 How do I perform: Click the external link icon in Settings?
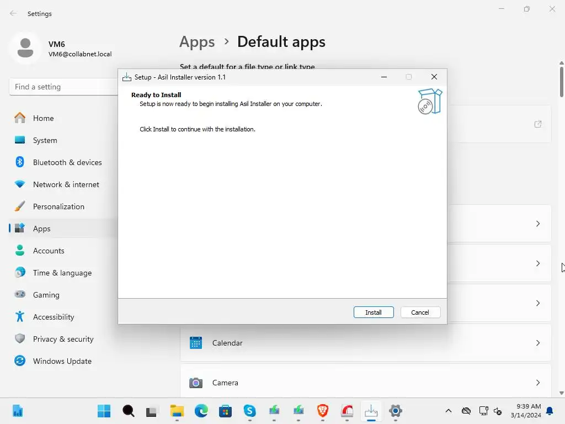(x=538, y=124)
